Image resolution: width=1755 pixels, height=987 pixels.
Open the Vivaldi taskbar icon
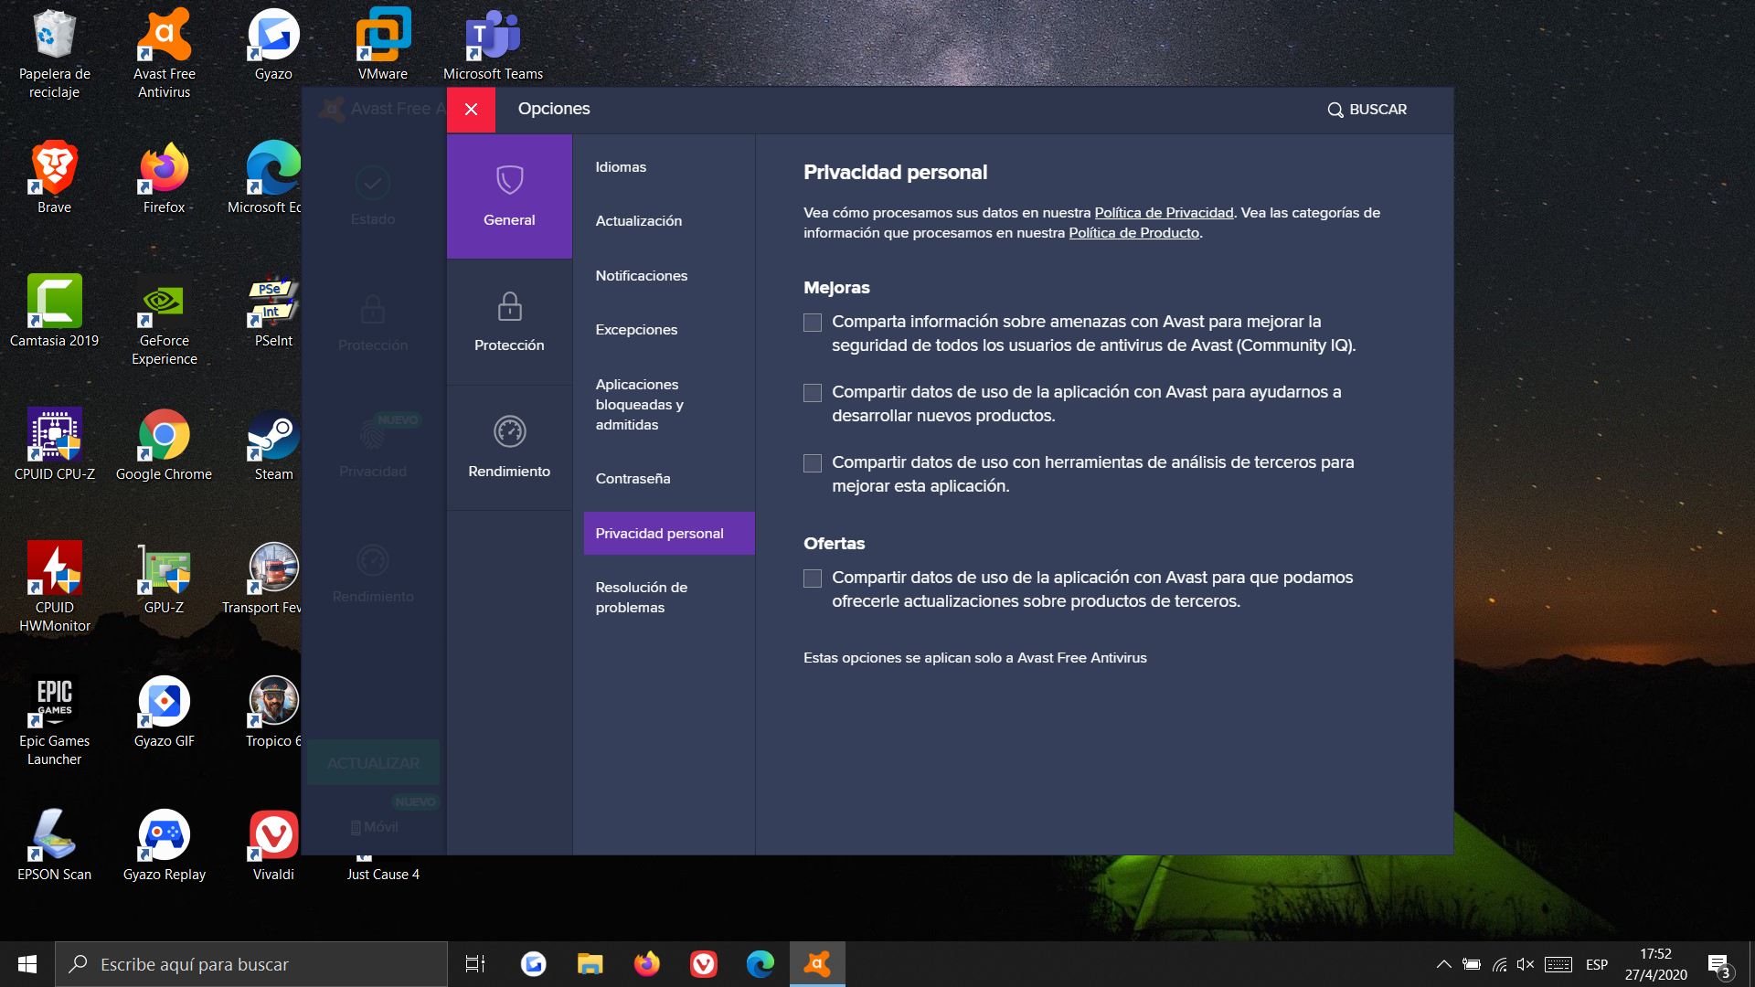tap(703, 963)
